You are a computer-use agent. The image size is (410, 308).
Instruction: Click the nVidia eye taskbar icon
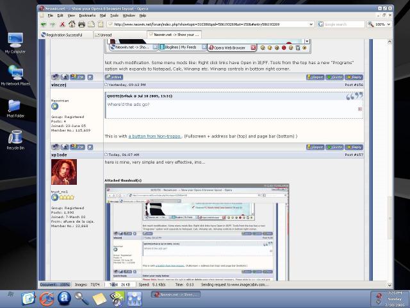point(117,299)
